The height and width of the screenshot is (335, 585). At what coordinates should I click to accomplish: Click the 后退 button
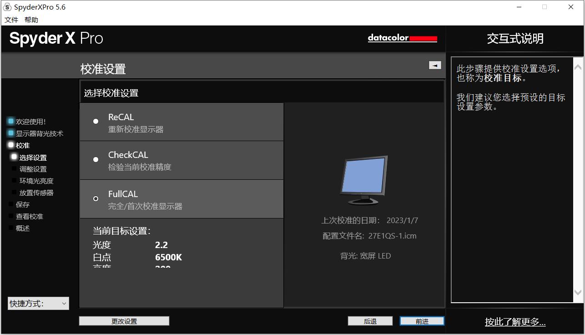coord(370,321)
